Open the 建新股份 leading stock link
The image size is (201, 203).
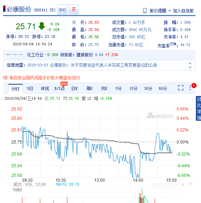tap(85, 55)
